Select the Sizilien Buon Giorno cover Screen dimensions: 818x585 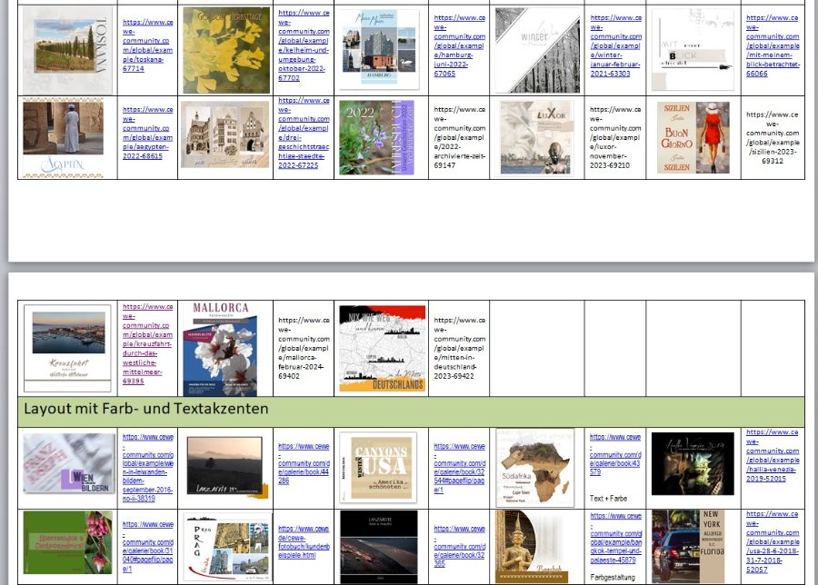(693, 138)
